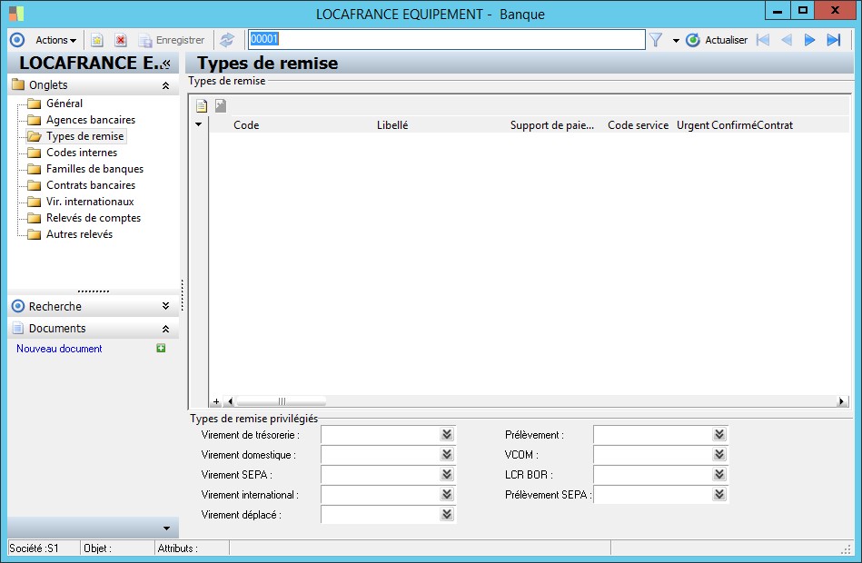Add new row icon above Code column
Image resolution: width=862 pixels, height=563 pixels.
[202, 106]
